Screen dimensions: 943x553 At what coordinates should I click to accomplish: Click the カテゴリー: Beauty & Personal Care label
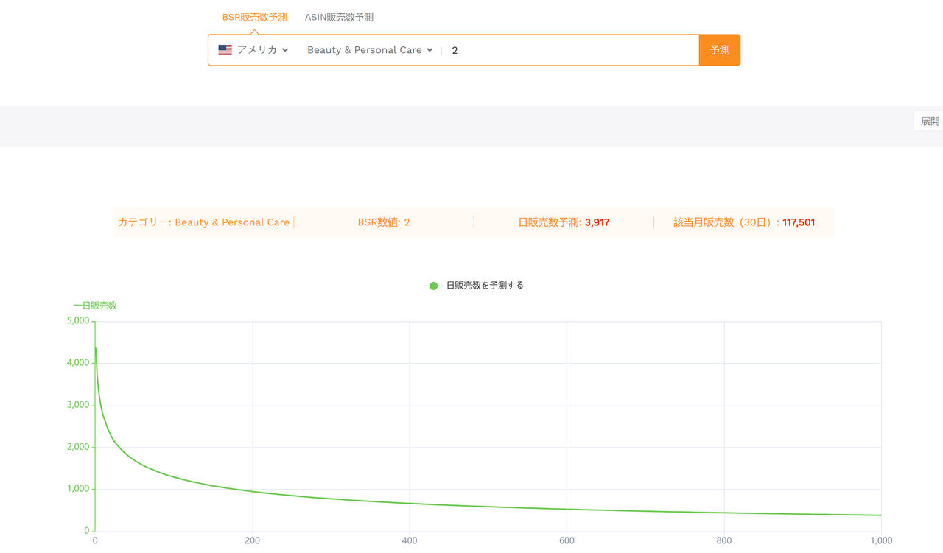point(203,222)
